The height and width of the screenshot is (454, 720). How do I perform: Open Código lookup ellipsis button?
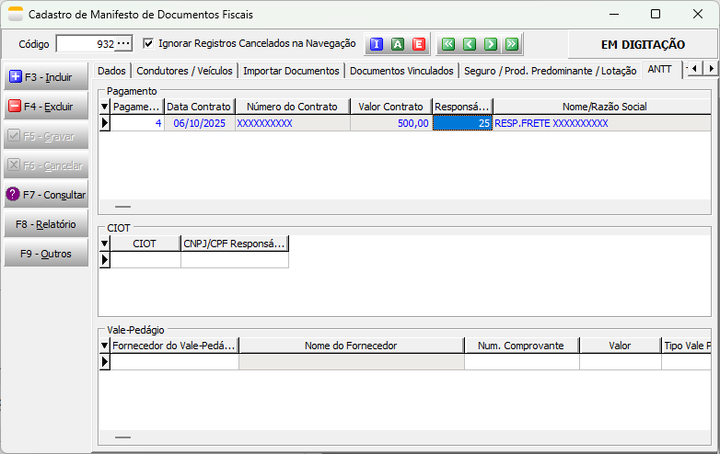tap(124, 44)
